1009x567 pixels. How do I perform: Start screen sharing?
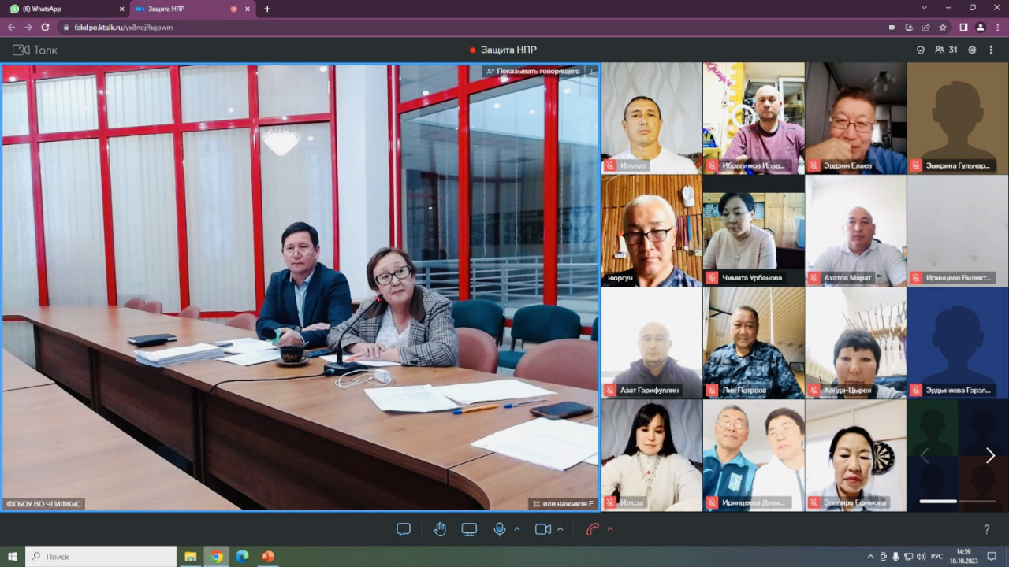click(x=469, y=529)
